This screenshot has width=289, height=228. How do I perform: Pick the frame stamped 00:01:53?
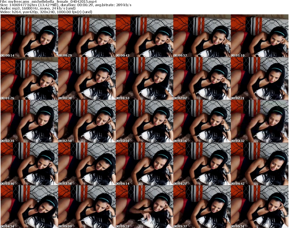[144, 78]
